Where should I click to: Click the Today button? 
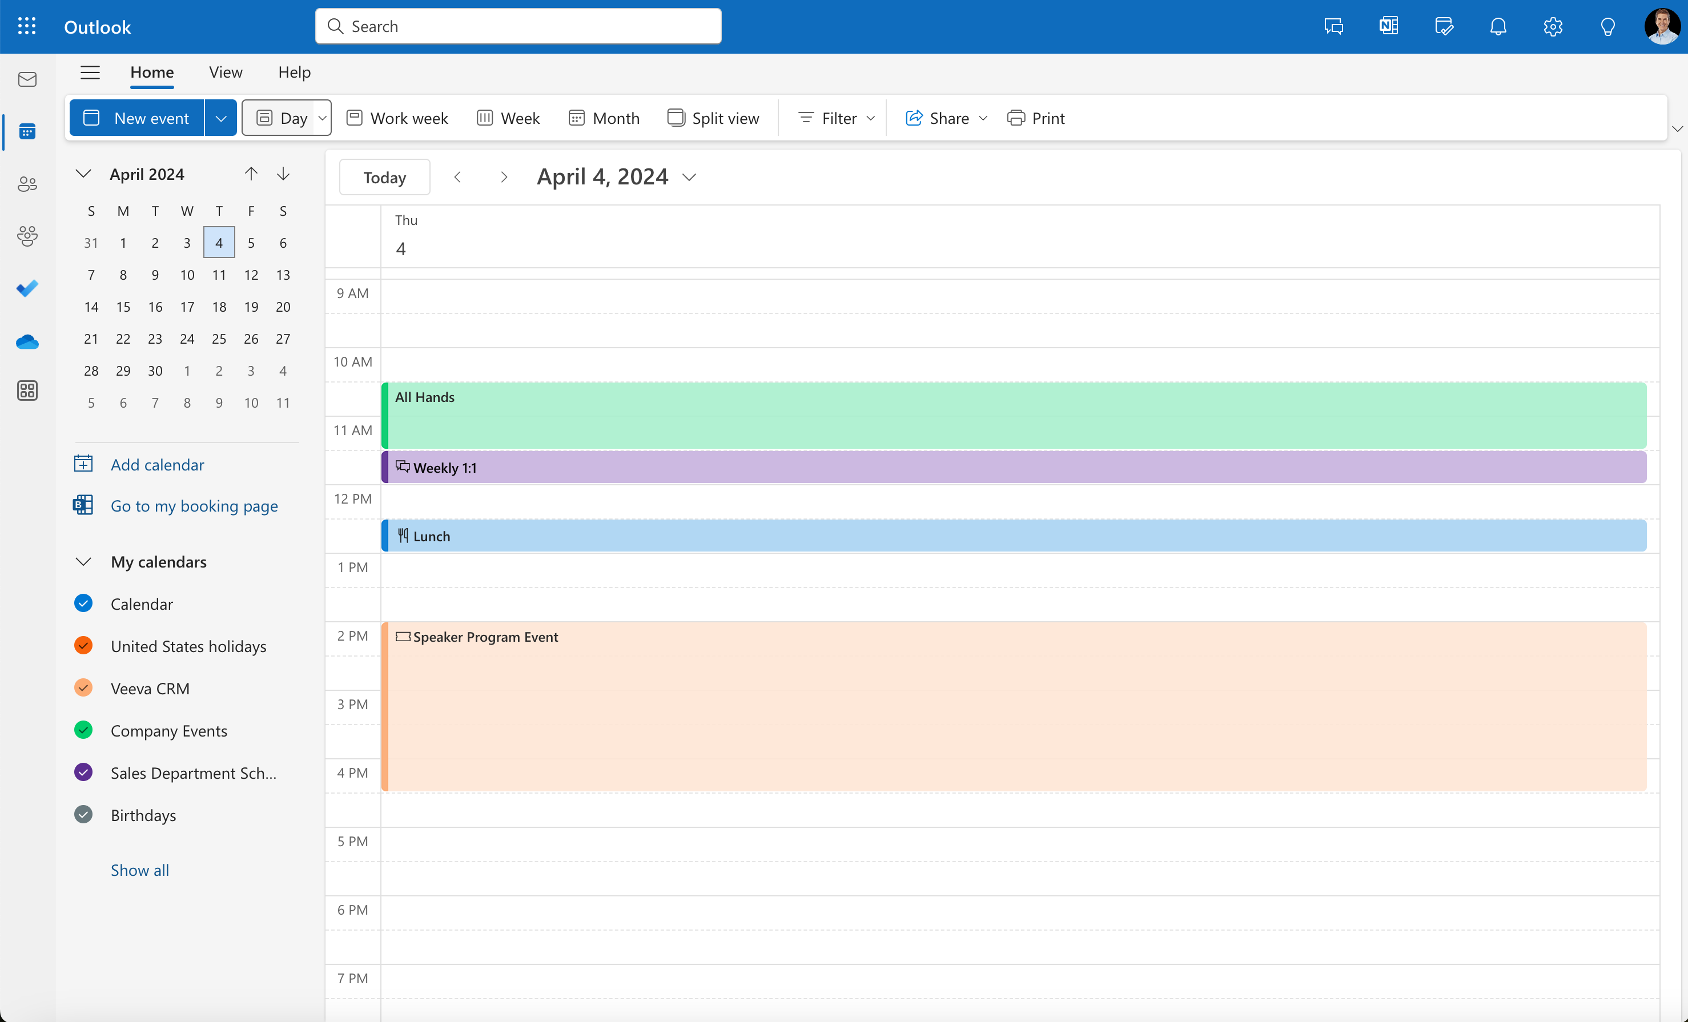point(384,178)
